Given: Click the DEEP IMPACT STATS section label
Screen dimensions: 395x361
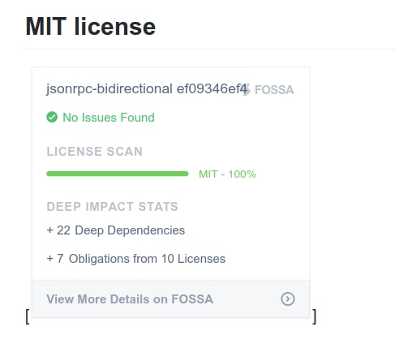Looking at the screenshot, I should [x=112, y=207].
